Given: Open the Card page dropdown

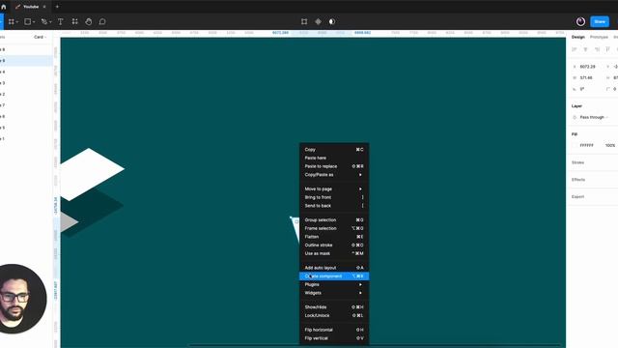Looking at the screenshot, I should (x=41, y=37).
